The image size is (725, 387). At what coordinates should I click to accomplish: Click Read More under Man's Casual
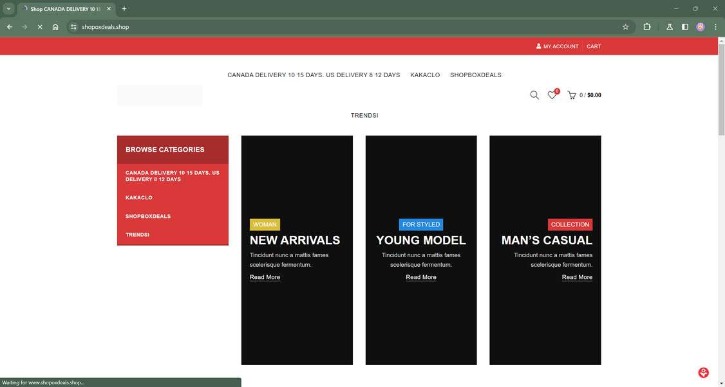(577, 277)
